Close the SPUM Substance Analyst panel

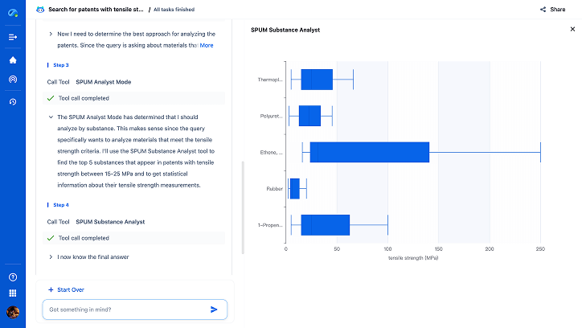coord(572,29)
